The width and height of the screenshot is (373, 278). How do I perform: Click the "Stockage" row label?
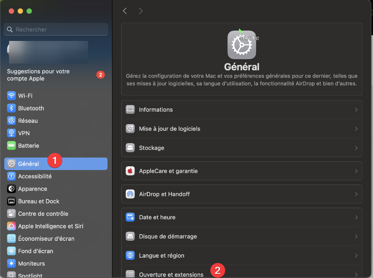[x=151, y=148]
